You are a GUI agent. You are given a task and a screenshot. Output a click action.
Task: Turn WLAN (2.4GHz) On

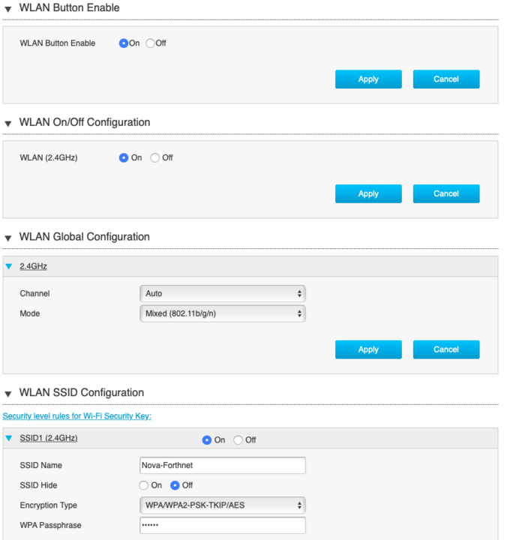pyautogui.click(x=123, y=157)
